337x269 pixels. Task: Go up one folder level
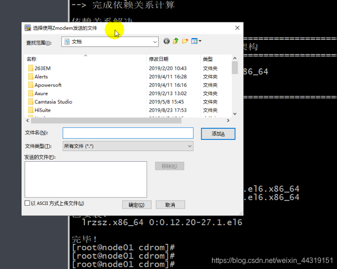point(176,41)
